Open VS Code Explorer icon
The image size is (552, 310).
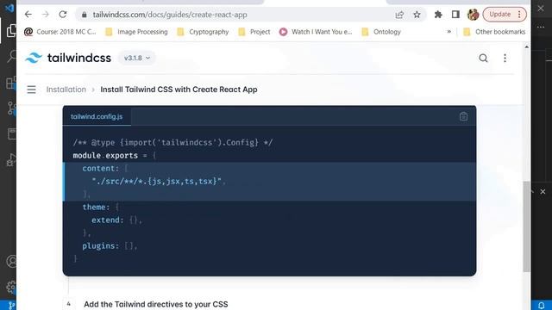point(11,30)
